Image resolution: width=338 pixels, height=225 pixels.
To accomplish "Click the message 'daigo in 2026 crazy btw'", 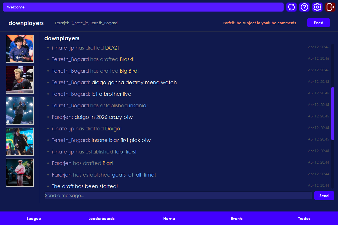I will coord(103,117).
